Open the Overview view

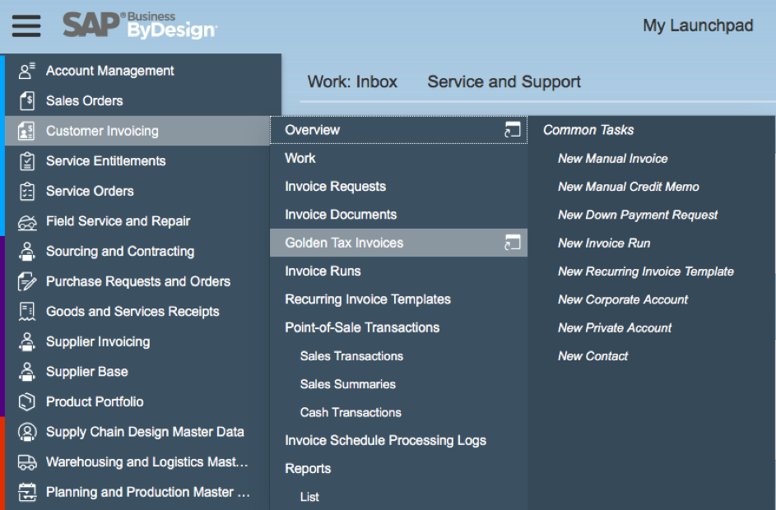312,130
